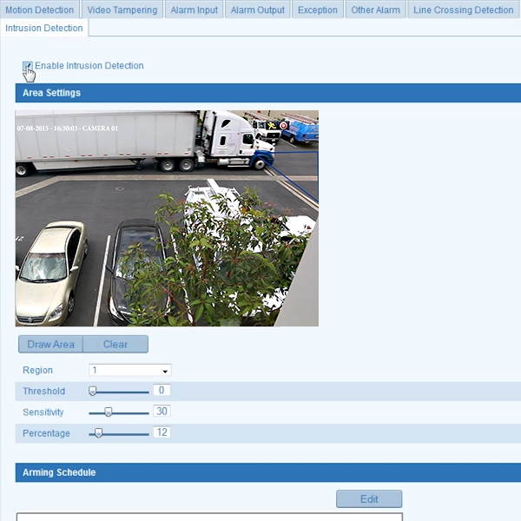Click the Sensitivity slider handle

click(x=108, y=412)
